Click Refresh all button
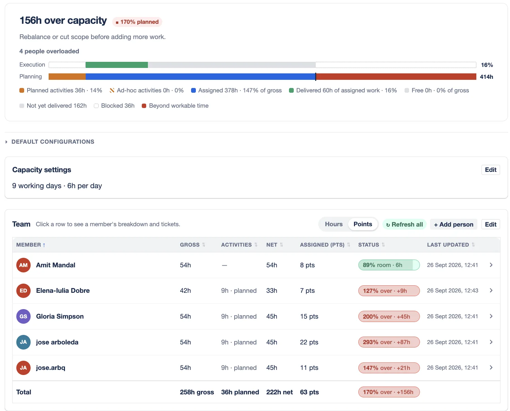The width and height of the screenshot is (510, 411). pyautogui.click(x=405, y=224)
